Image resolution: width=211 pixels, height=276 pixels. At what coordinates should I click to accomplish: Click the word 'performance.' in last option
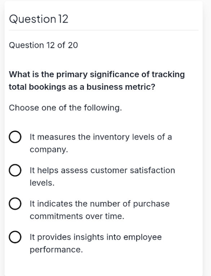(56, 250)
